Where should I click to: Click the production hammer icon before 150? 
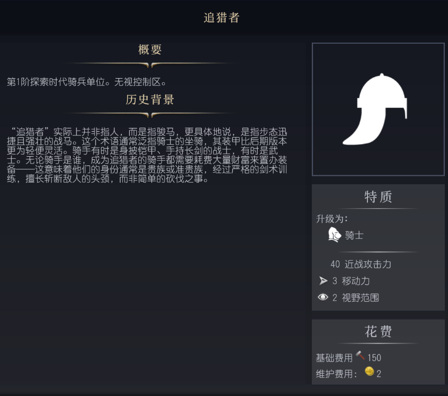point(360,356)
